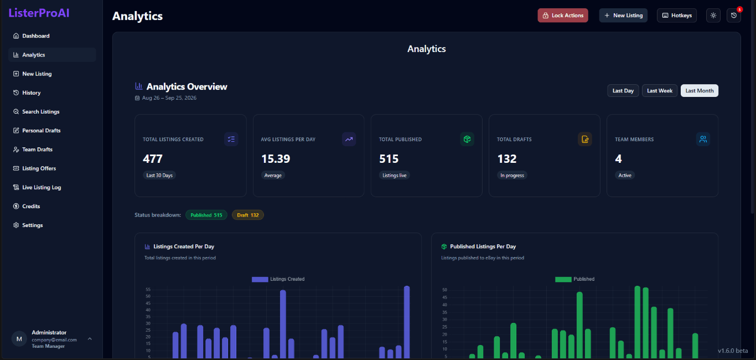
Task: Click the cube icon in Total Published card
Action: pyautogui.click(x=467, y=140)
